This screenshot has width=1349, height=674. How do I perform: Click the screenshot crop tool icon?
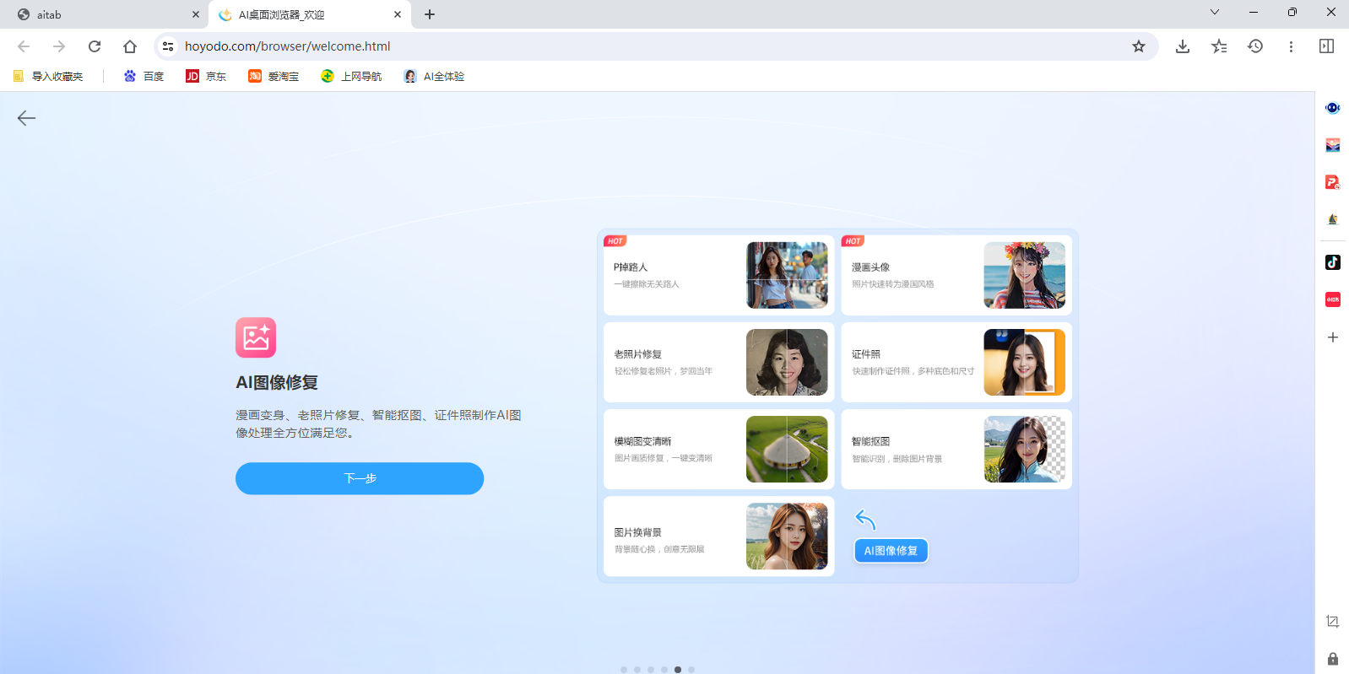tap(1332, 622)
